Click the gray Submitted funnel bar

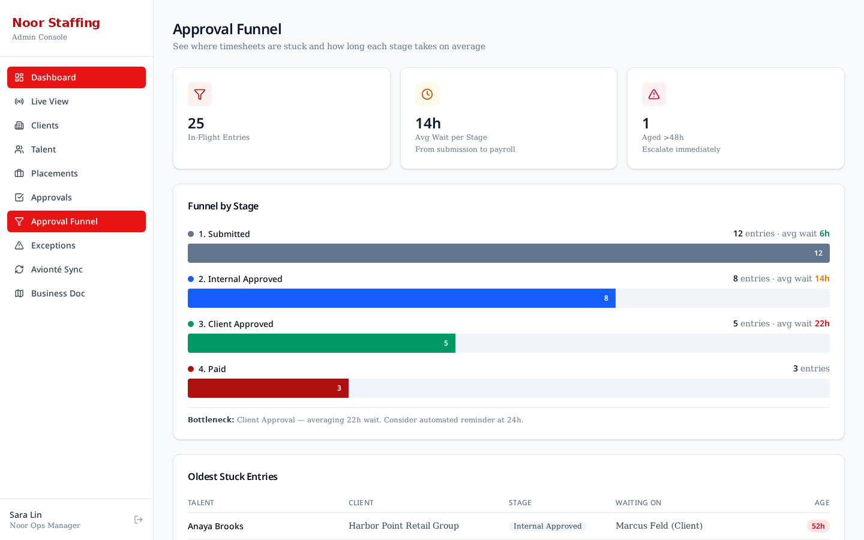tap(509, 253)
